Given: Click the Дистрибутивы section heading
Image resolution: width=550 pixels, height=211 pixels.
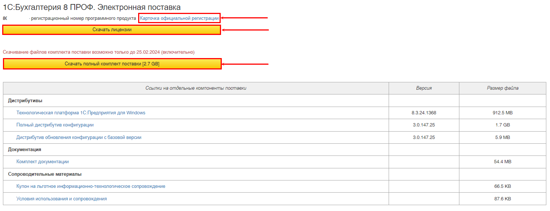Looking at the screenshot, I should [x=25, y=100].
